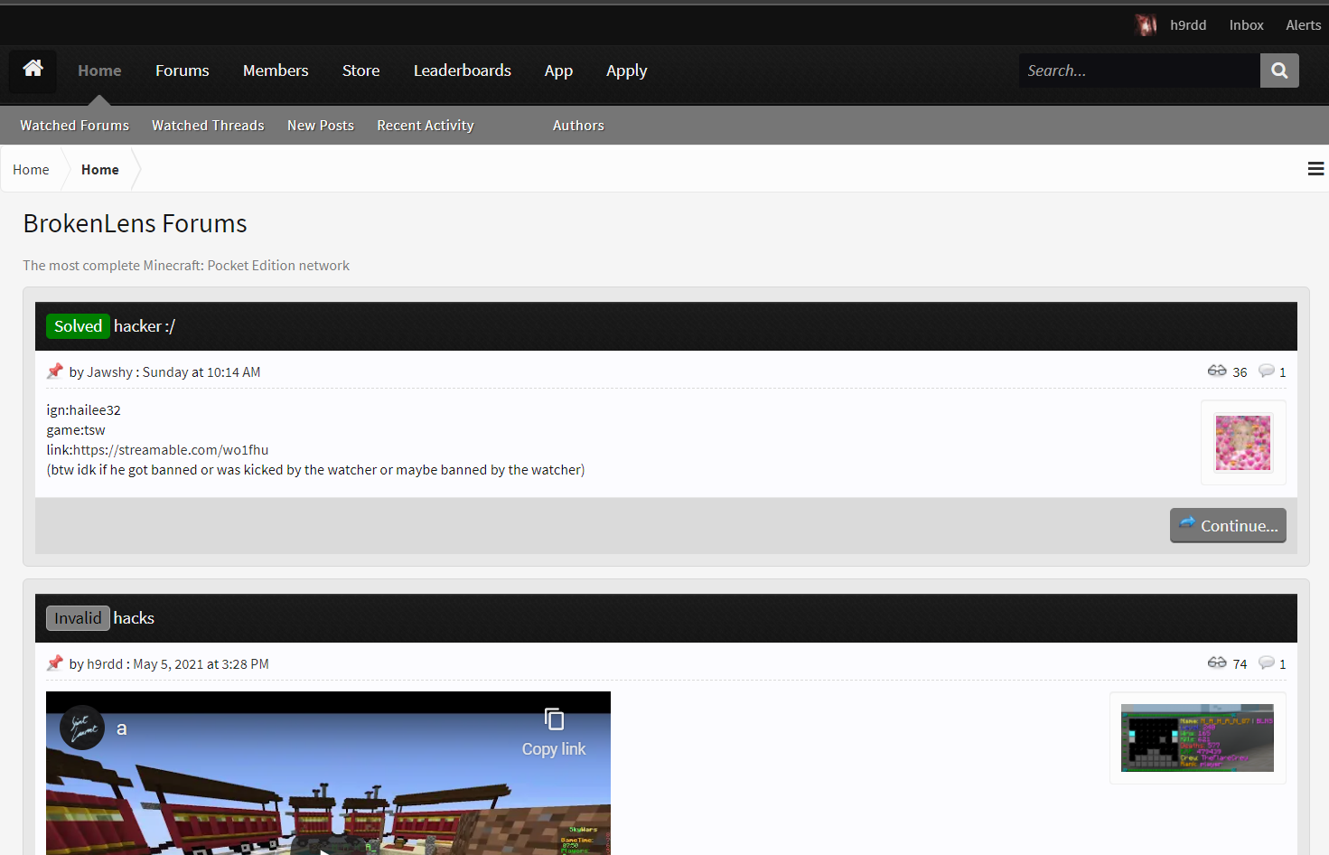Open the Forums nav tab

click(183, 70)
